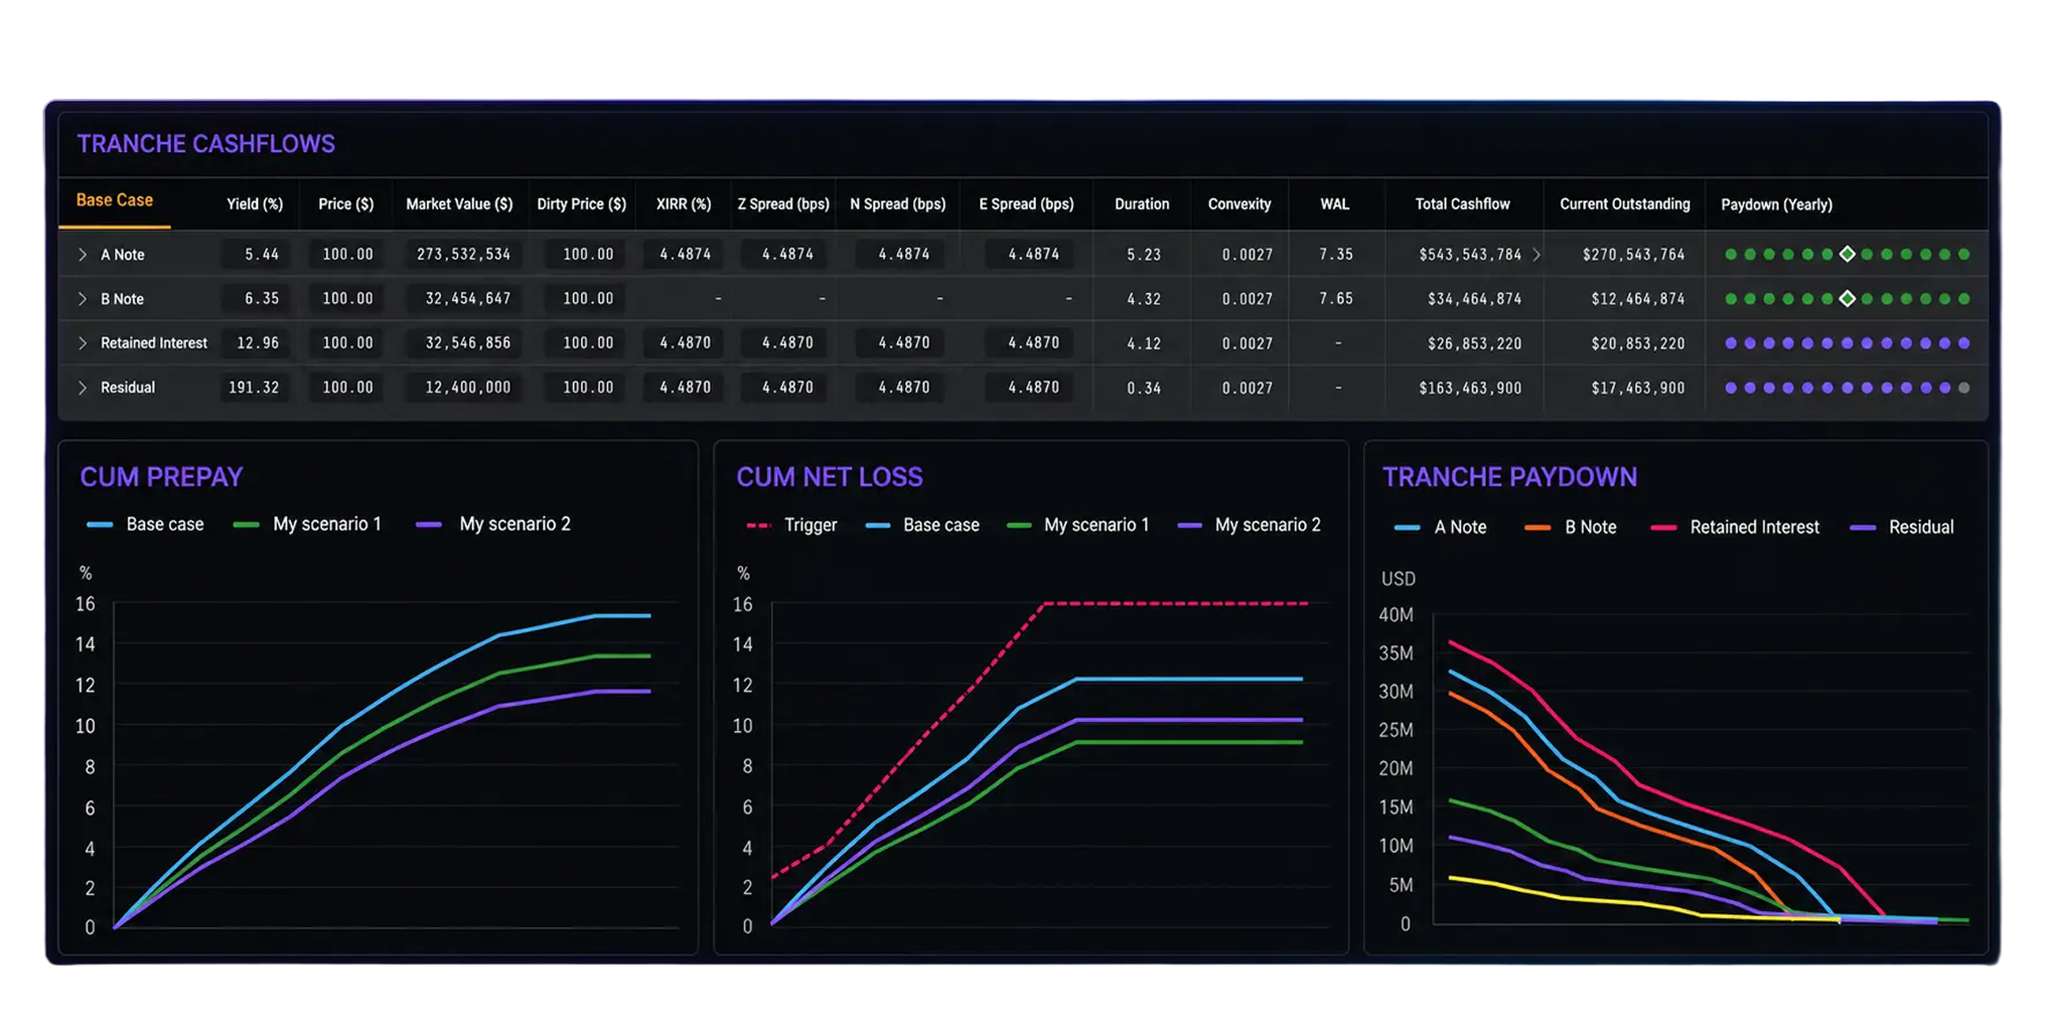This screenshot has width=2046, height=1023.
Task: Click Retained Interest current outstanding $20,853,220
Action: pyautogui.click(x=1638, y=343)
